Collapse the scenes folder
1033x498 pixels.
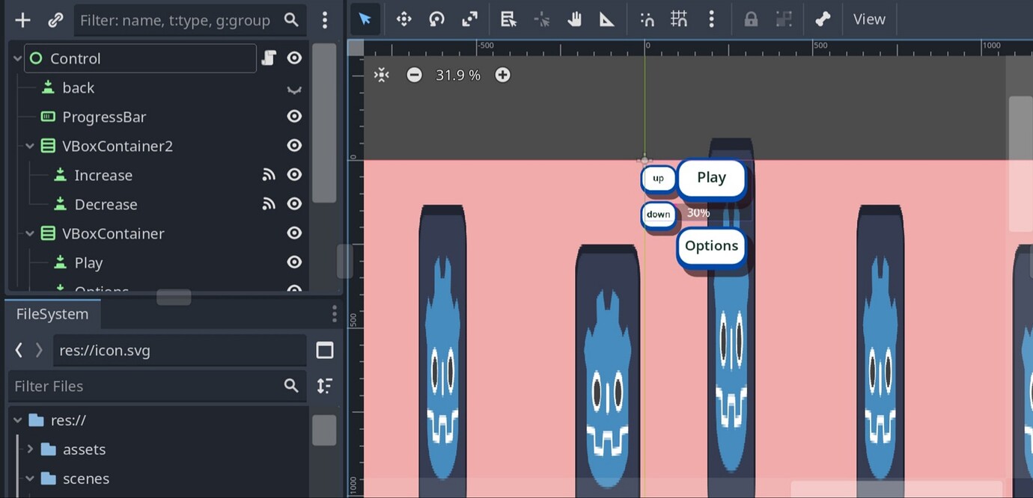[30, 479]
